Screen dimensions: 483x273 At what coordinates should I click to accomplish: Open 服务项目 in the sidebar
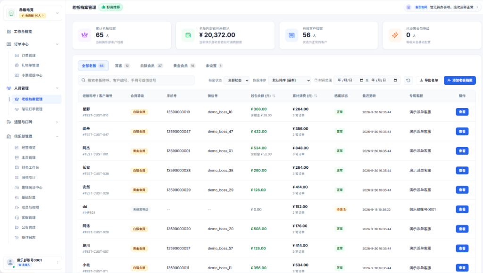coord(28,177)
